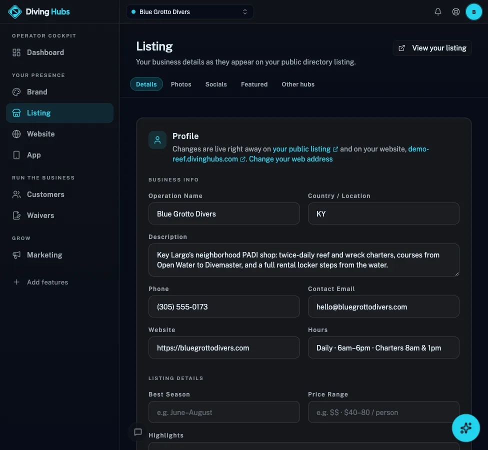Click the Profile person icon
The height and width of the screenshot is (450, 488).
(x=157, y=140)
